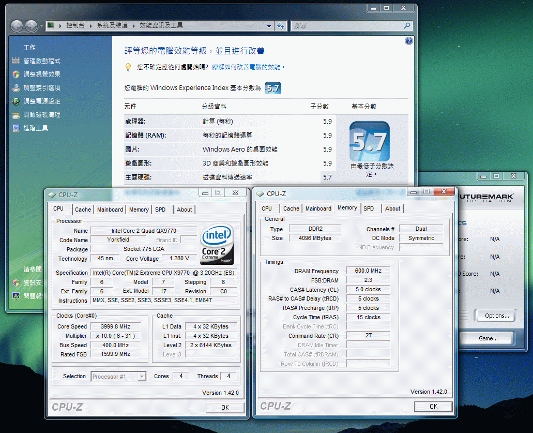Switch to Memory tab in left CPU-Z window
The image size is (533, 433).
click(x=139, y=210)
